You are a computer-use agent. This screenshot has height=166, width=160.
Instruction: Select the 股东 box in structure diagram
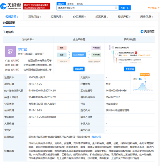tap(62, 48)
